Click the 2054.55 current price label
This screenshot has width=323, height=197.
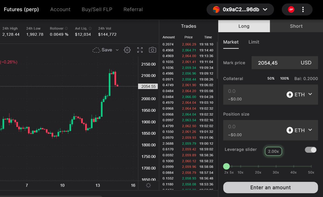click(148, 86)
